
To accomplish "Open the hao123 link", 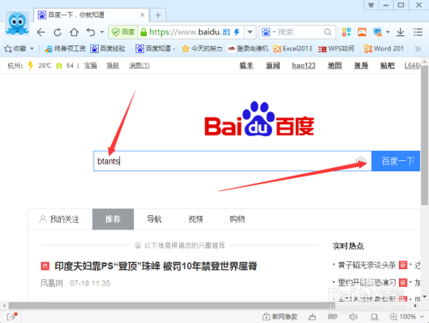I will pos(304,65).
